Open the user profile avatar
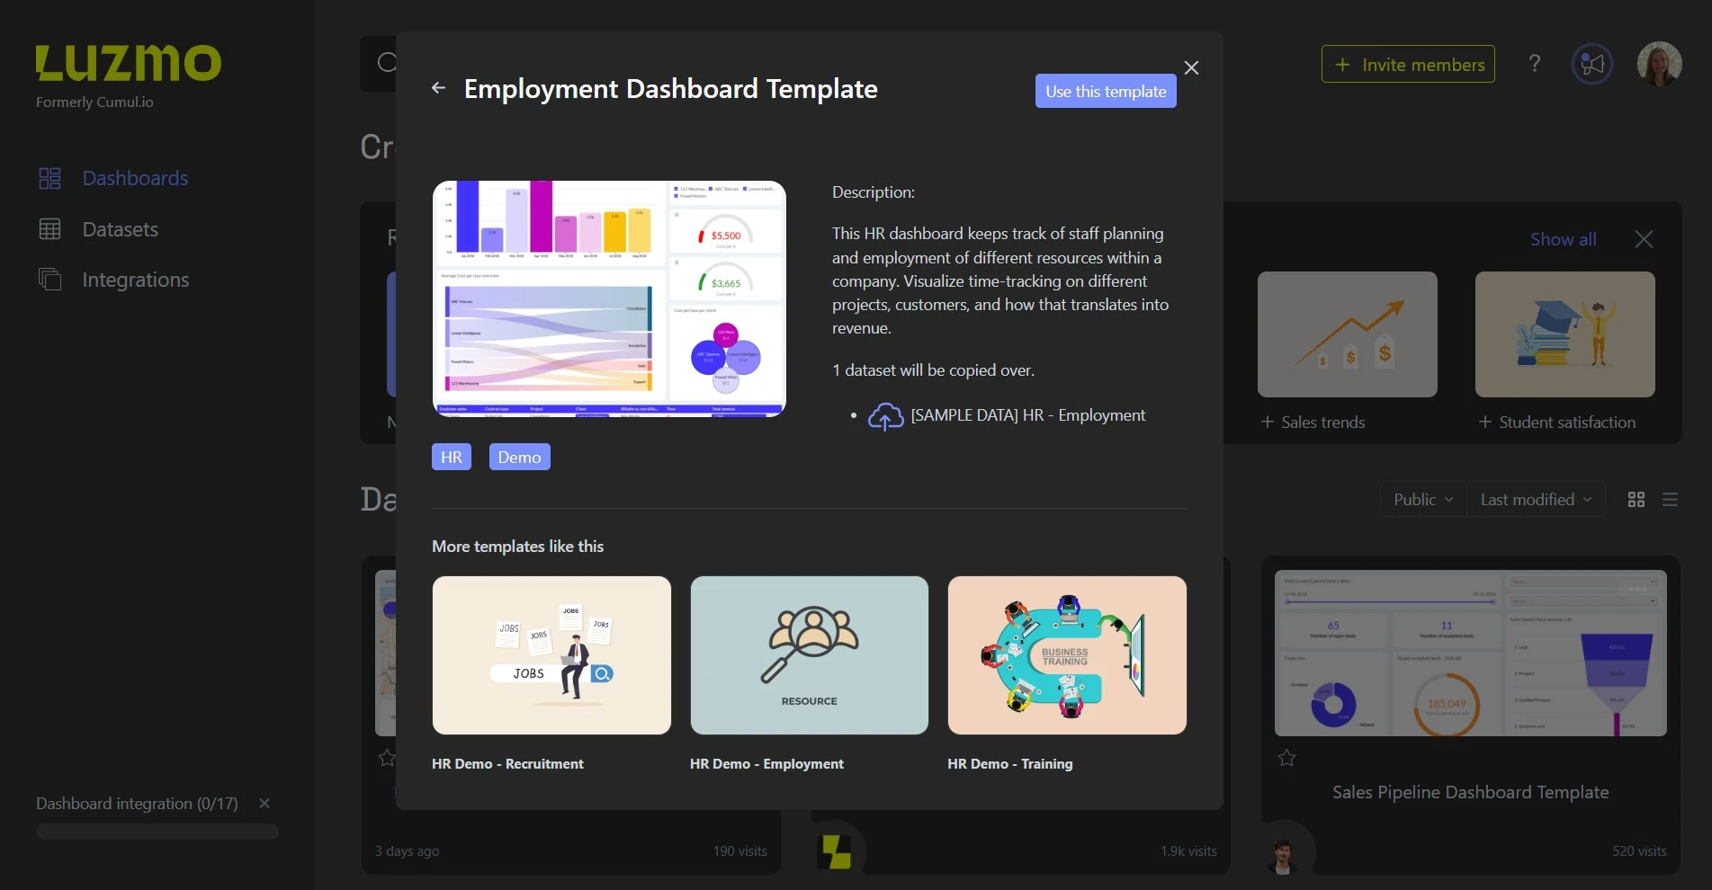The image size is (1712, 890). click(x=1660, y=64)
